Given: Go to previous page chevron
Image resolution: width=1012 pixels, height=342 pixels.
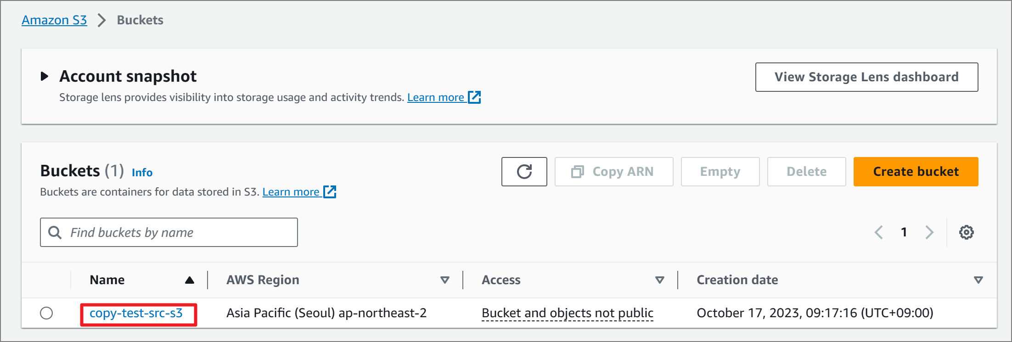Looking at the screenshot, I should tap(878, 232).
